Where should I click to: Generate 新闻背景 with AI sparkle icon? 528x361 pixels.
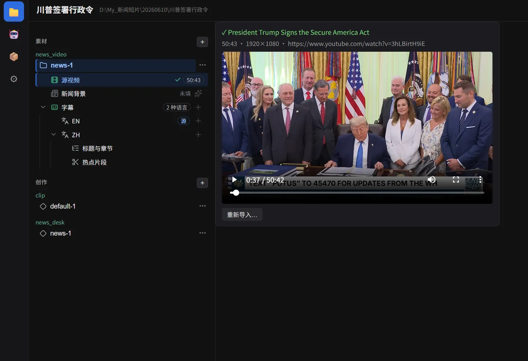click(x=199, y=93)
